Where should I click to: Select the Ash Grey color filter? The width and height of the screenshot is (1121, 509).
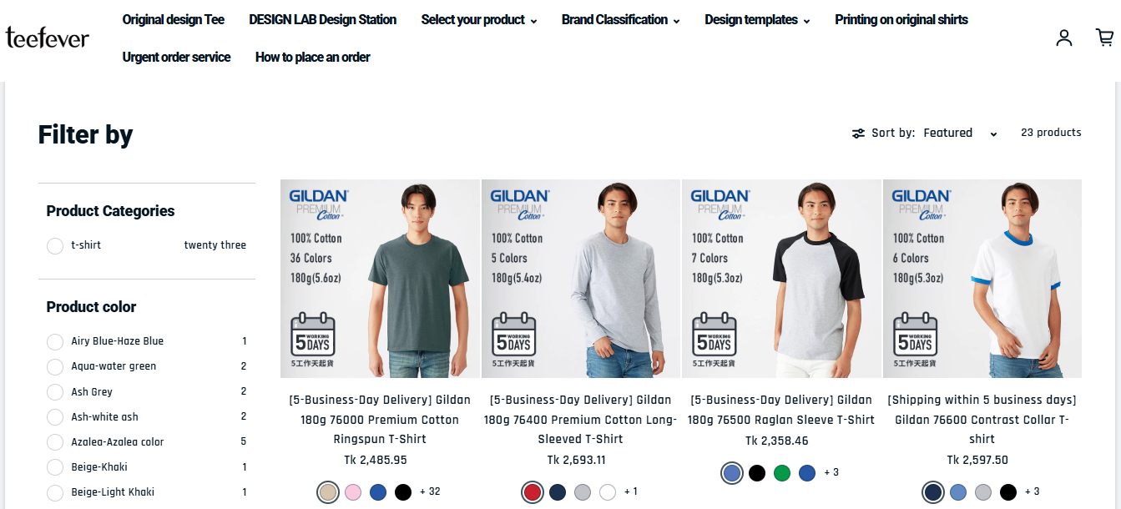click(x=54, y=391)
